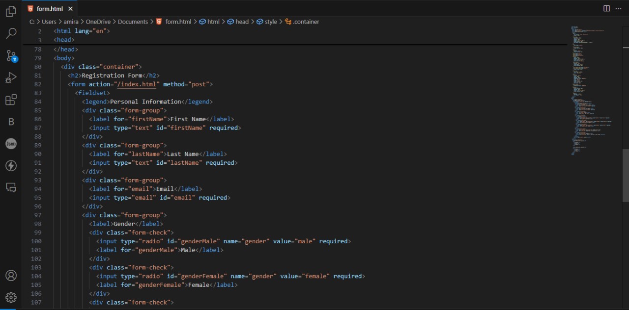Open the Search view icon
The image size is (629, 310).
pyautogui.click(x=11, y=33)
